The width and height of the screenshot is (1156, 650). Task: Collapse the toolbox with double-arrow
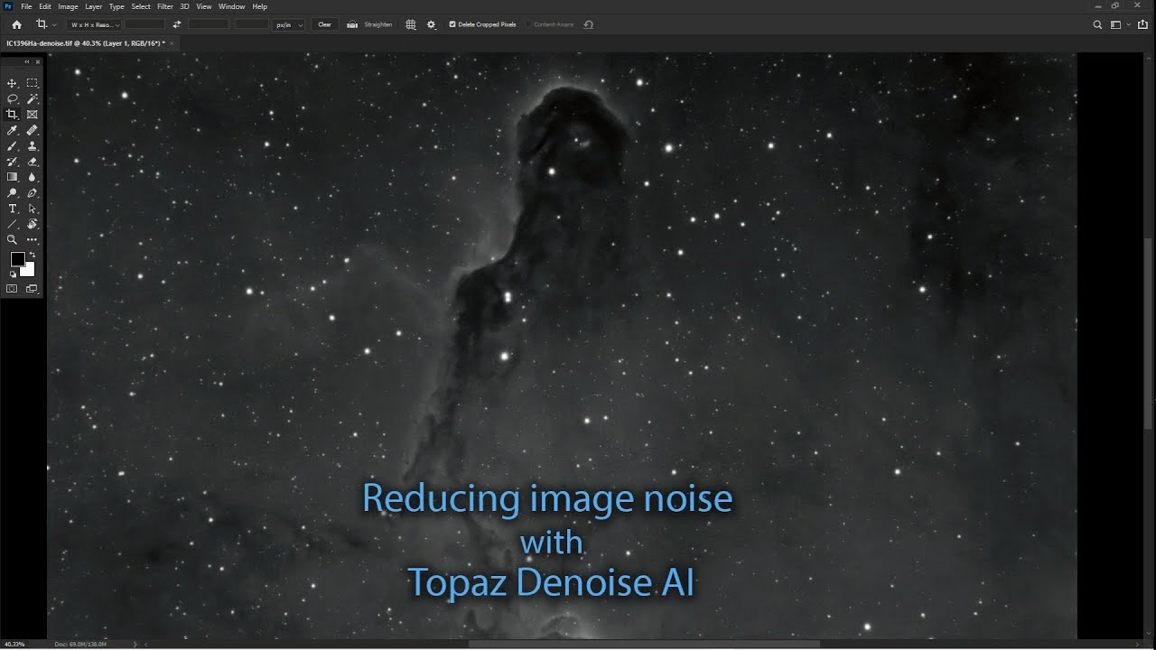(x=27, y=61)
